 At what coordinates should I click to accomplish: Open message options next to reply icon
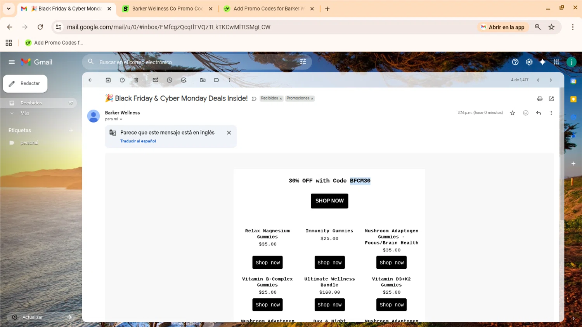[551, 113]
